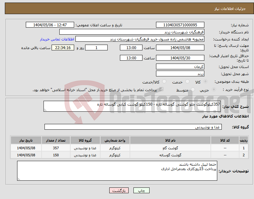Open the اطلاعات تماس خریدار link
Image resolution: width=254 pixels, height=199 pixels.
57,39
